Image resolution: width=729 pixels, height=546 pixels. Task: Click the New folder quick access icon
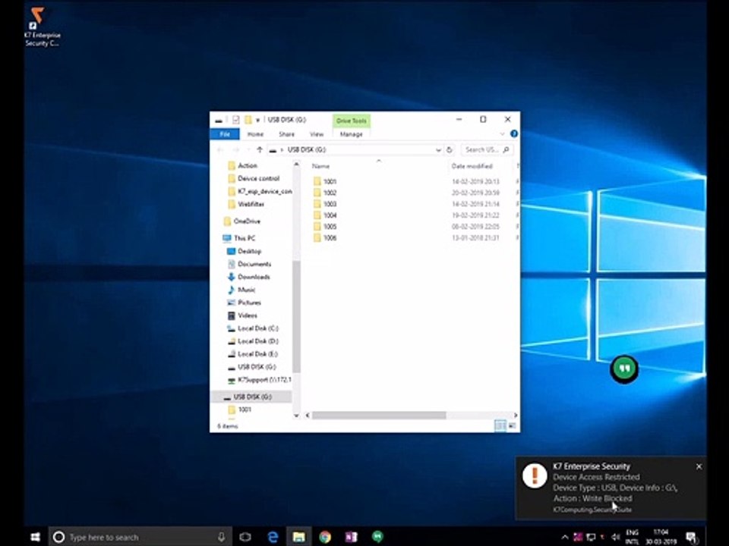coord(248,120)
